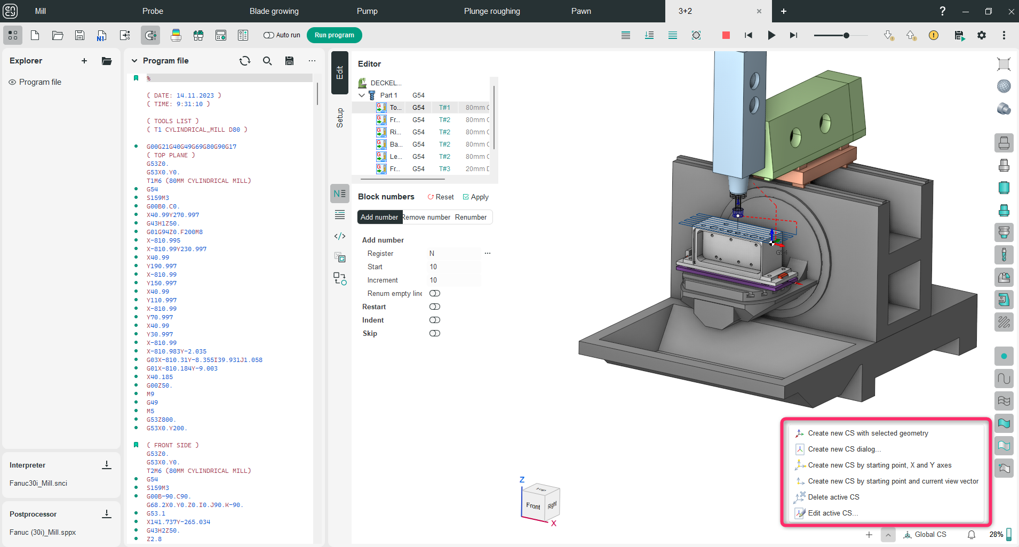Image resolution: width=1019 pixels, height=547 pixels.
Task: Open Register options ellipsis
Action: (x=488, y=253)
